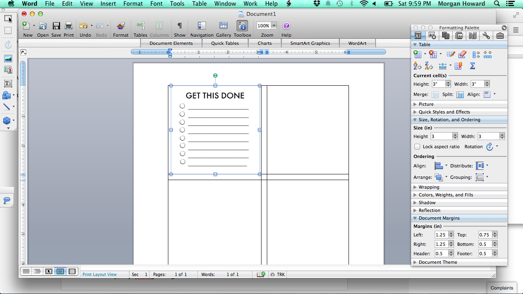Select the SmartArt Graphics tab
This screenshot has width=523, height=294.
310,43
